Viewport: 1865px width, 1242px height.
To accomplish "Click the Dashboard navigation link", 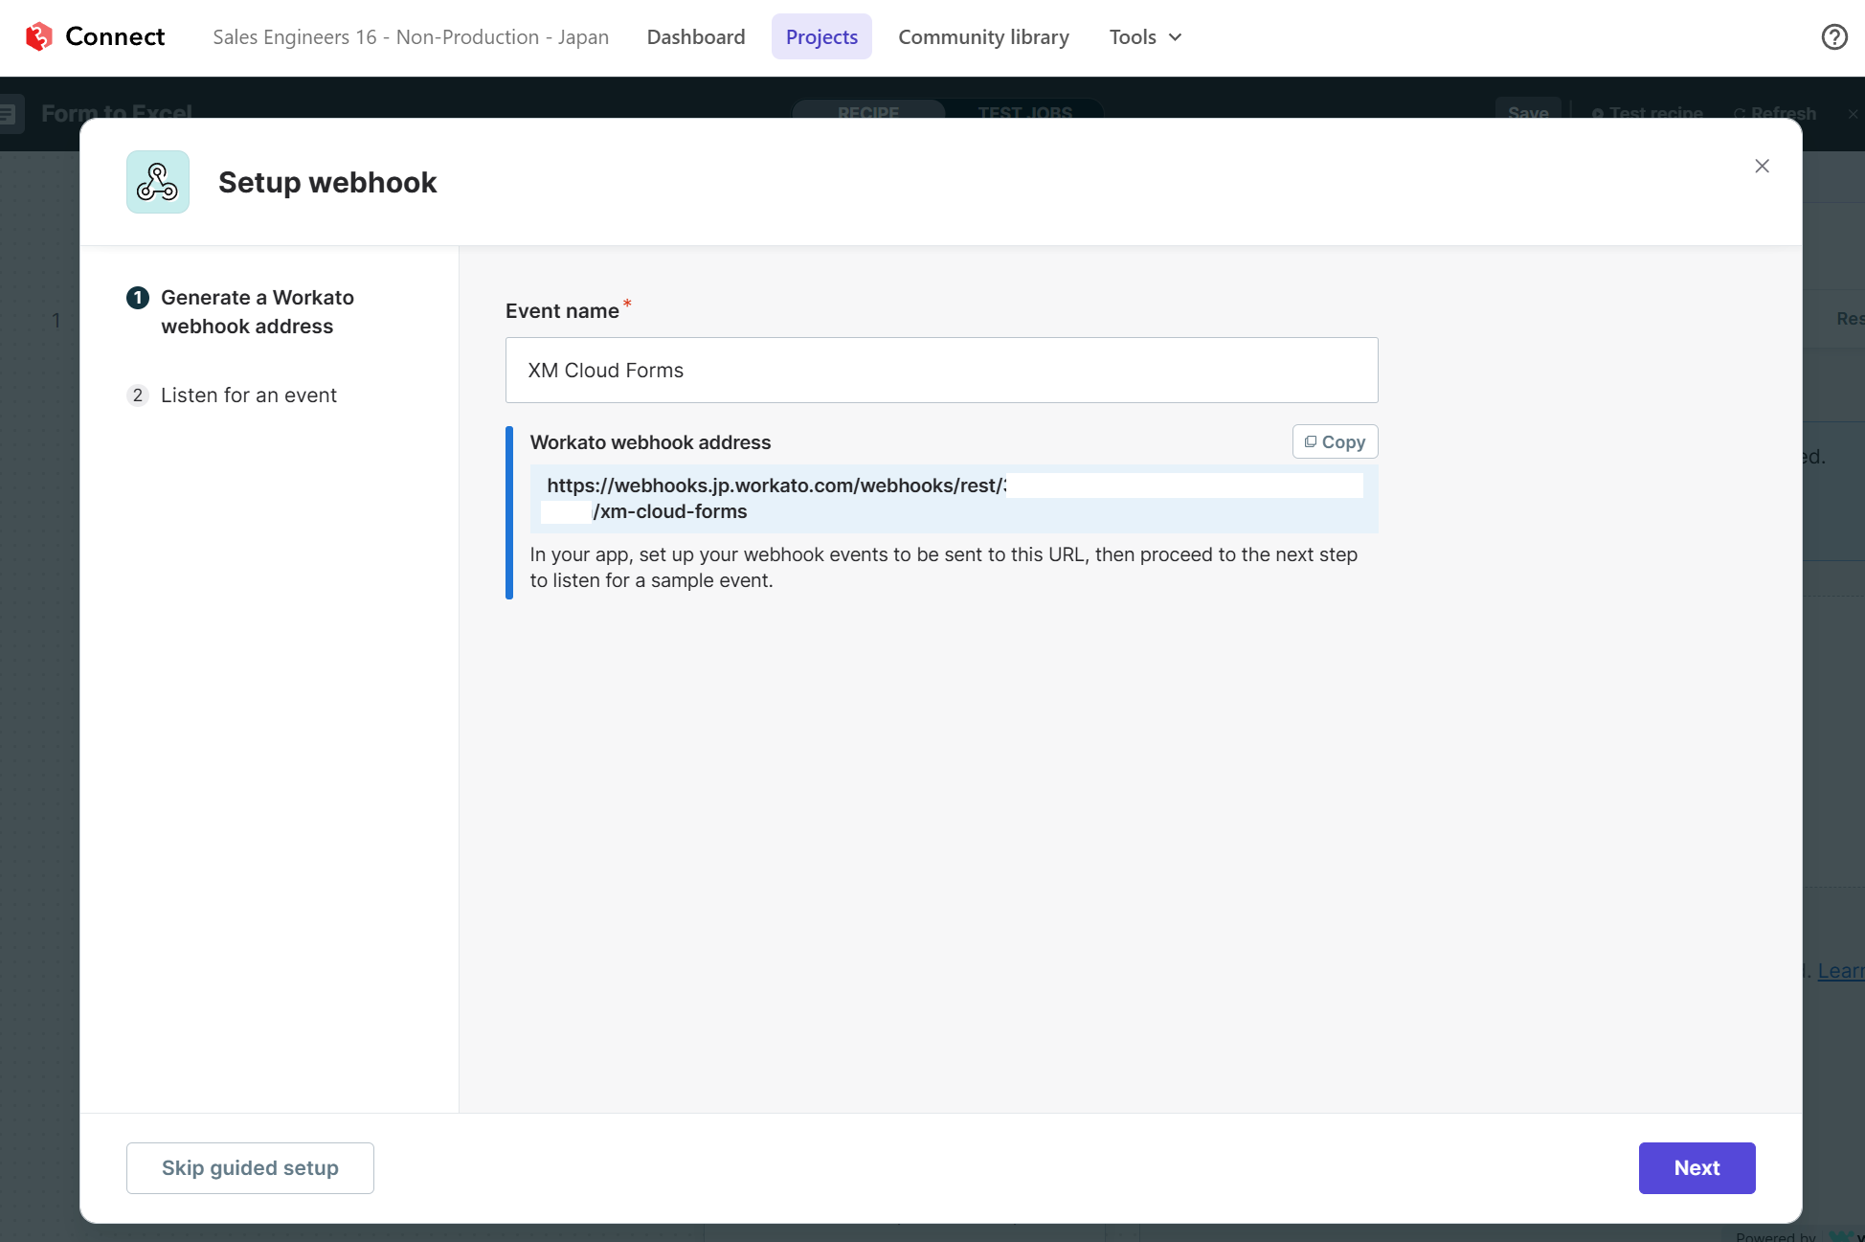I will point(697,37).
